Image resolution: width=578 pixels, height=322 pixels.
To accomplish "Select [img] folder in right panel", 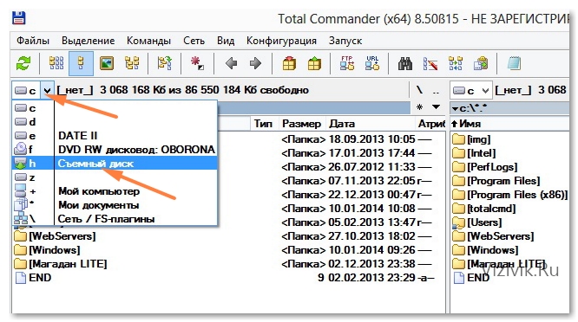I will point(471,139).
